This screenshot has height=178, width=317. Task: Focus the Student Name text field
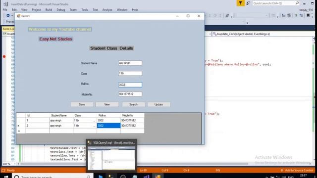(130, 63)
